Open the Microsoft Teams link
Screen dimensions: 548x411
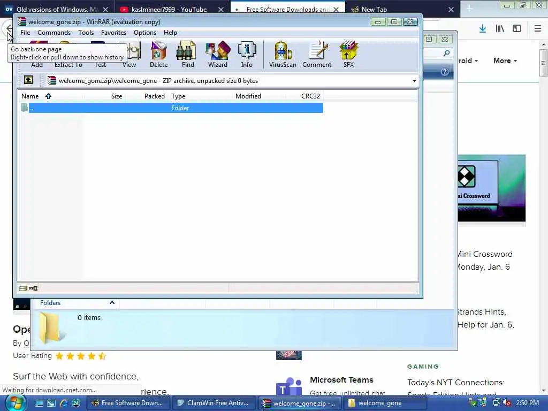pos(341,380)
